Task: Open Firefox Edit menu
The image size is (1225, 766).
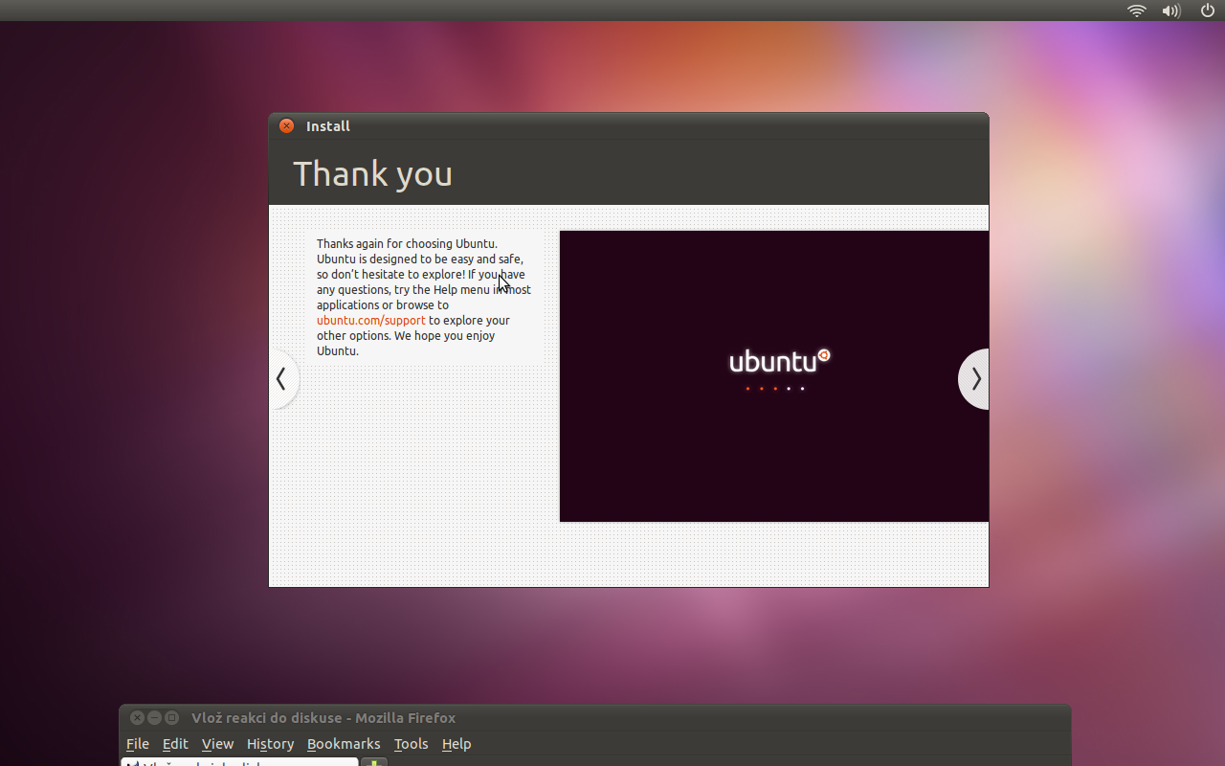Action: [175, 744]
